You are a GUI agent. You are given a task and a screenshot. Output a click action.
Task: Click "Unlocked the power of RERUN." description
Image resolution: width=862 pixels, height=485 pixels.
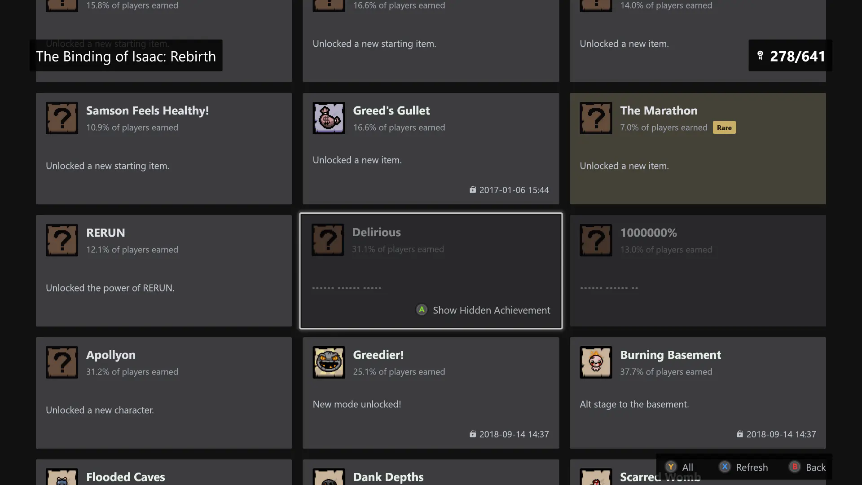(x=110, y=288)
